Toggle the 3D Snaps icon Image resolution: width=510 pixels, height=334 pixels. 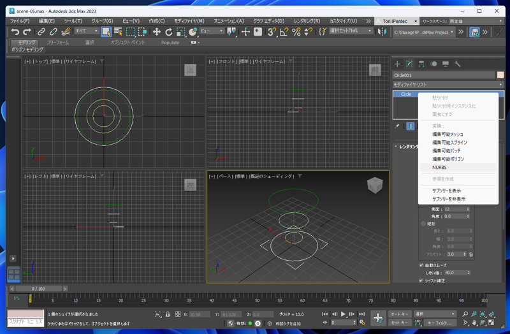coord(272,31)
